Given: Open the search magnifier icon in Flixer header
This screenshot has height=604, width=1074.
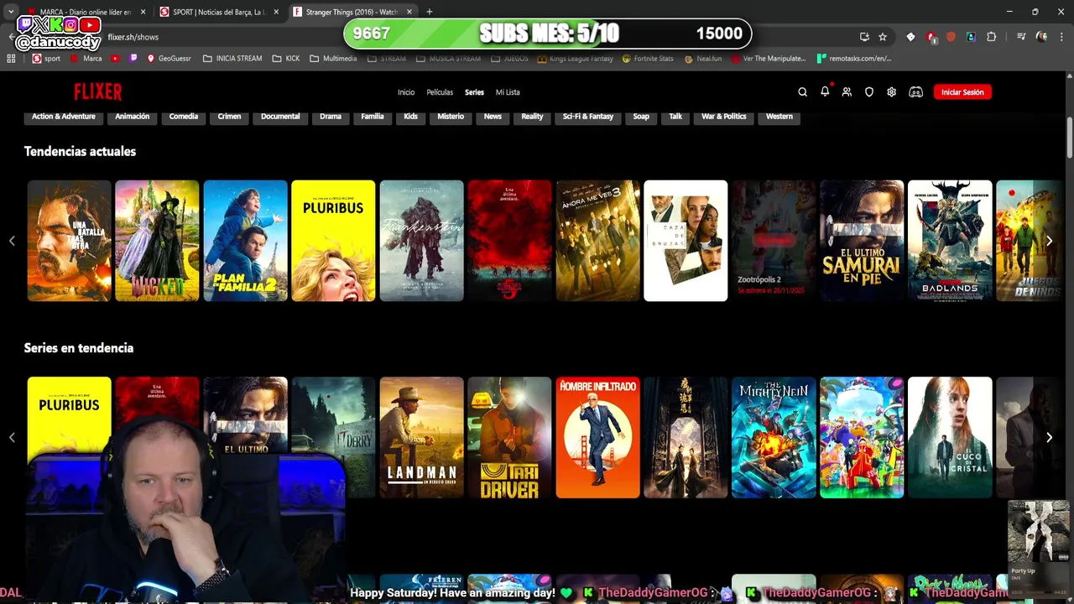Looking at the screenshot, I should coord(802,92).
